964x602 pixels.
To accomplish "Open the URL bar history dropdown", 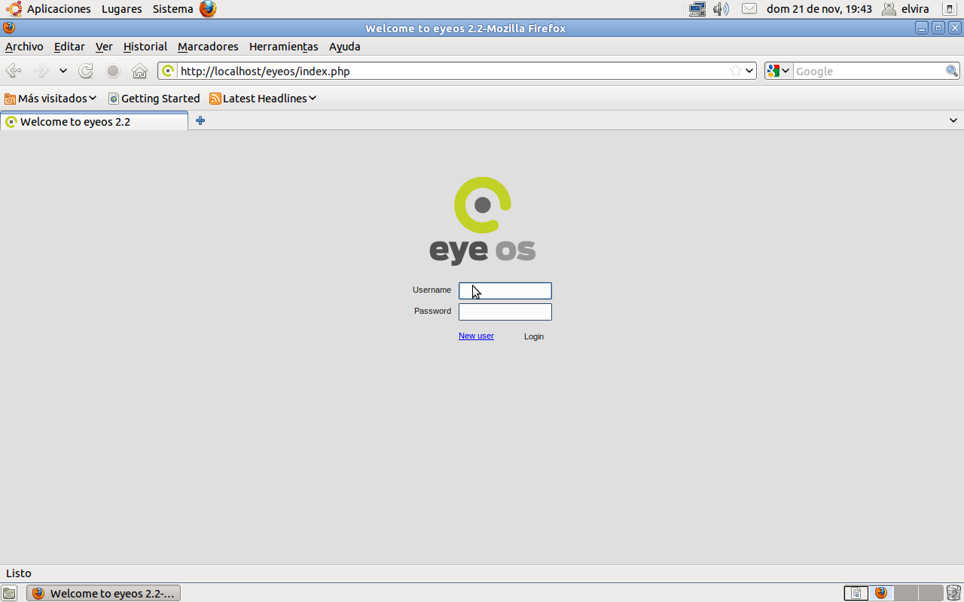I will click(x=749, y=71).
